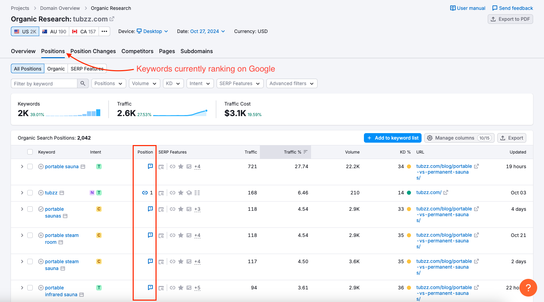The width and height of the screenshot is (544, 302).
Task: Open Manage columns settings
Action: (x=459, y=138)
